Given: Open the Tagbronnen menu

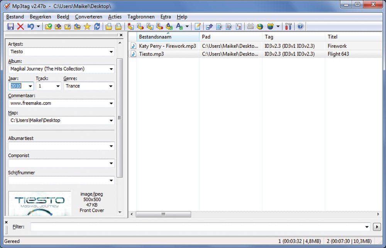Looking at the screenshot, I should tap(141, 17).
